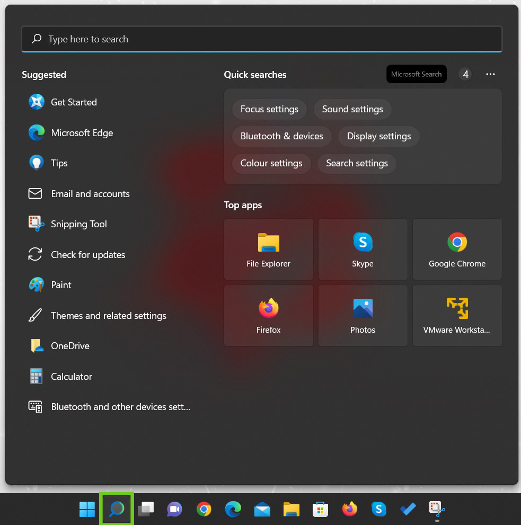521x525 pixels.
Task: Open the more options ellipsis menu
Action: tap(490, 75)
